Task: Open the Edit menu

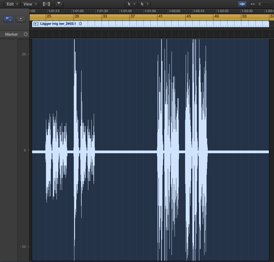Action: (12, 4)
